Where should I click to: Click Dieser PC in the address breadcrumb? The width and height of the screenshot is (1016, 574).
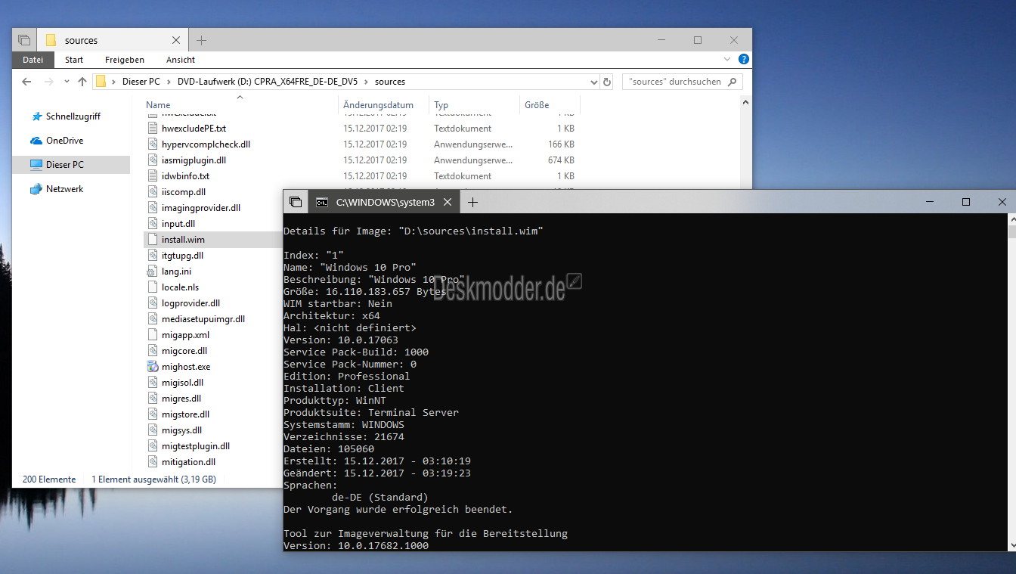point(141,82)
